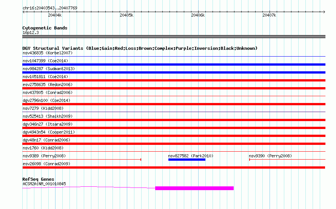The width and height of the screenshot is (336, 209).
Task: Open variant dgv4943n54 (Cooper2011) label
Action: coord(49,132)
